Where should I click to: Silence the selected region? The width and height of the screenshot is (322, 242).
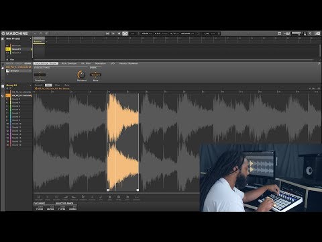click(92, 198)
